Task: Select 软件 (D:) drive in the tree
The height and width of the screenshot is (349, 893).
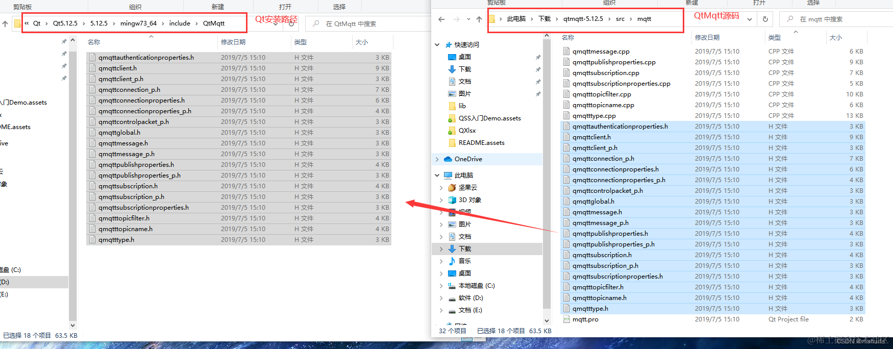Action: tap(470, 298)
